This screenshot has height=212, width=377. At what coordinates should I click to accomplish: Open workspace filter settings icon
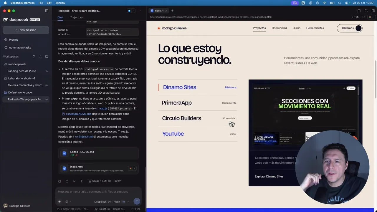(40, 57)
